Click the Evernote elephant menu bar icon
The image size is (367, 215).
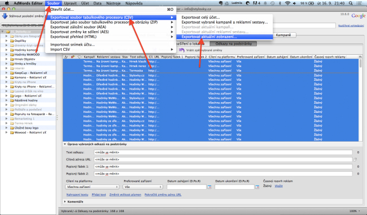220,3
